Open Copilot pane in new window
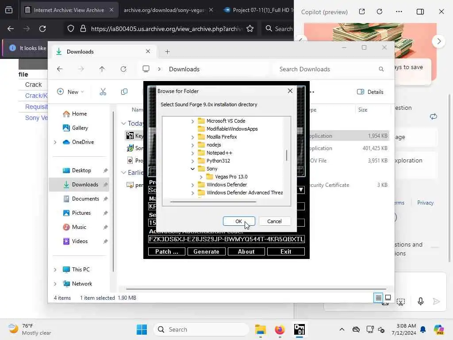Viewport: 453px width, 340px height. (x=362, y=12)
